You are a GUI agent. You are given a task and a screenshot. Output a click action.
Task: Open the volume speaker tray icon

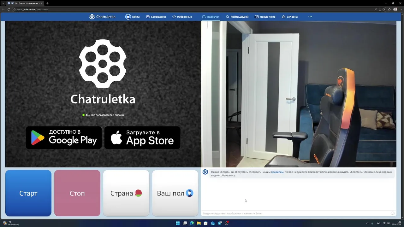(388, 223)
